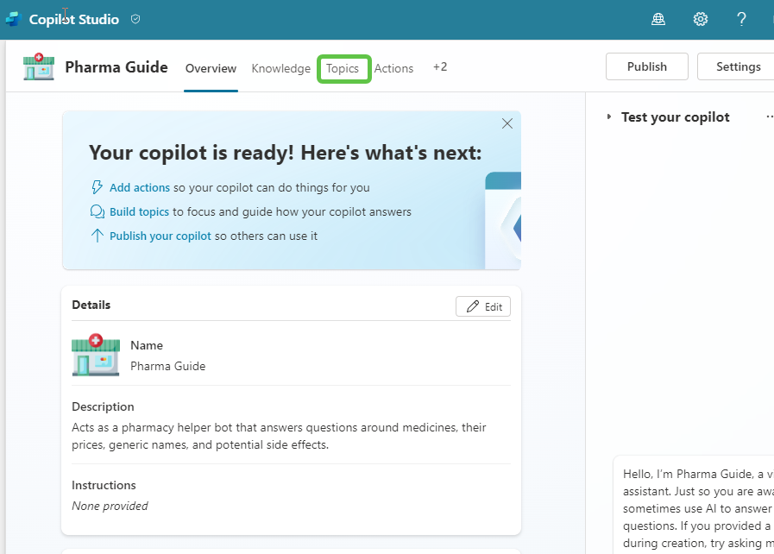Follow the 'Build topics' link
The image size is (774, 554).
point(139,211)
